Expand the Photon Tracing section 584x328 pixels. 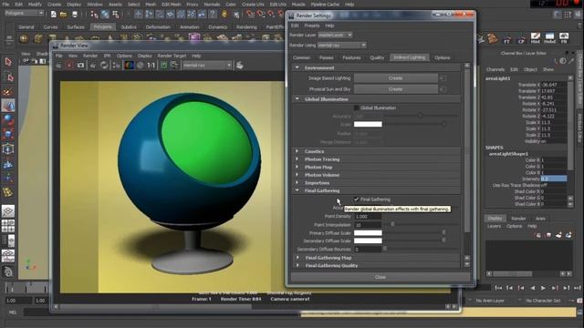pos(297,159)
